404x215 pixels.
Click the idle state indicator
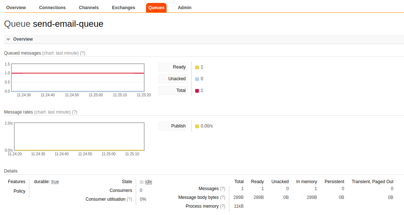coord(148,182)
